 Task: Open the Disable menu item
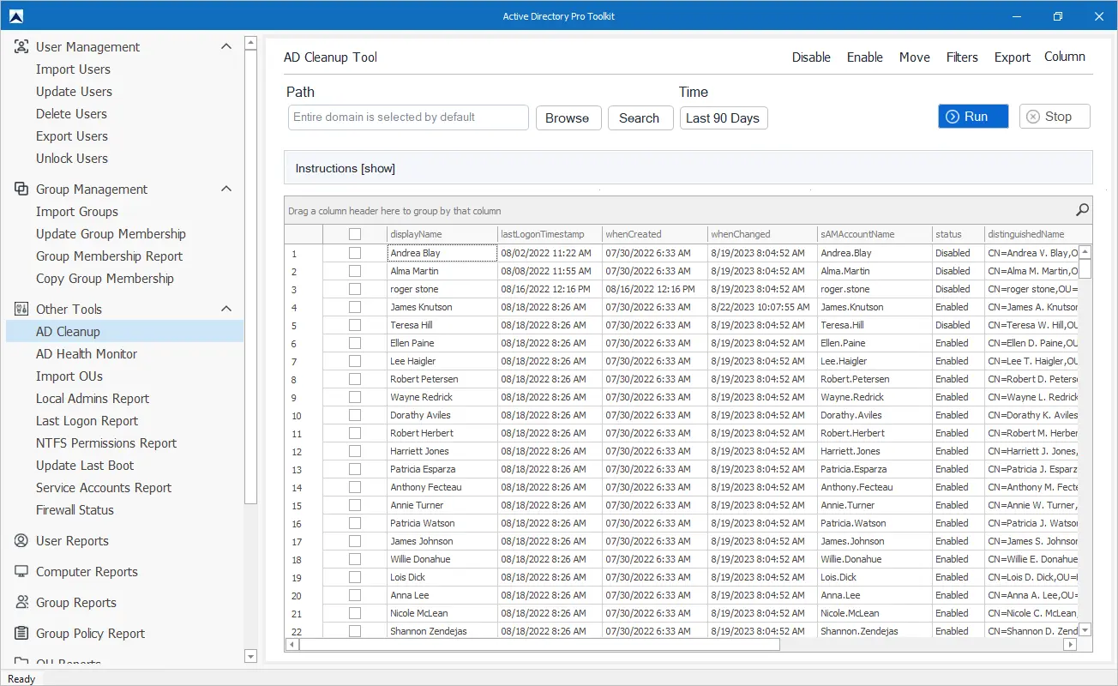811,57
